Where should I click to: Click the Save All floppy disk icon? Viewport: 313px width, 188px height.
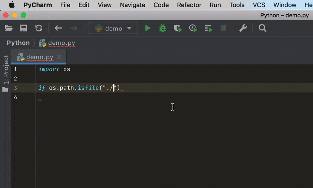[23, 28]
